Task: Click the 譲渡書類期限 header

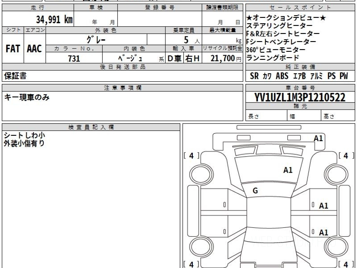Action: [222, 8]
